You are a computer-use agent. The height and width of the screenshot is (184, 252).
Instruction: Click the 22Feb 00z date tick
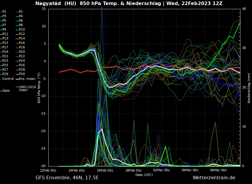[48, 170]
